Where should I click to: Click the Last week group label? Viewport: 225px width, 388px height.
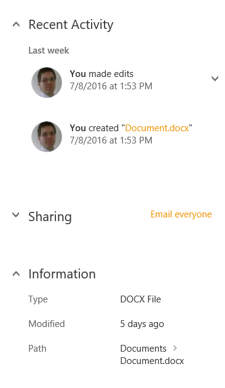pos(49,51)
